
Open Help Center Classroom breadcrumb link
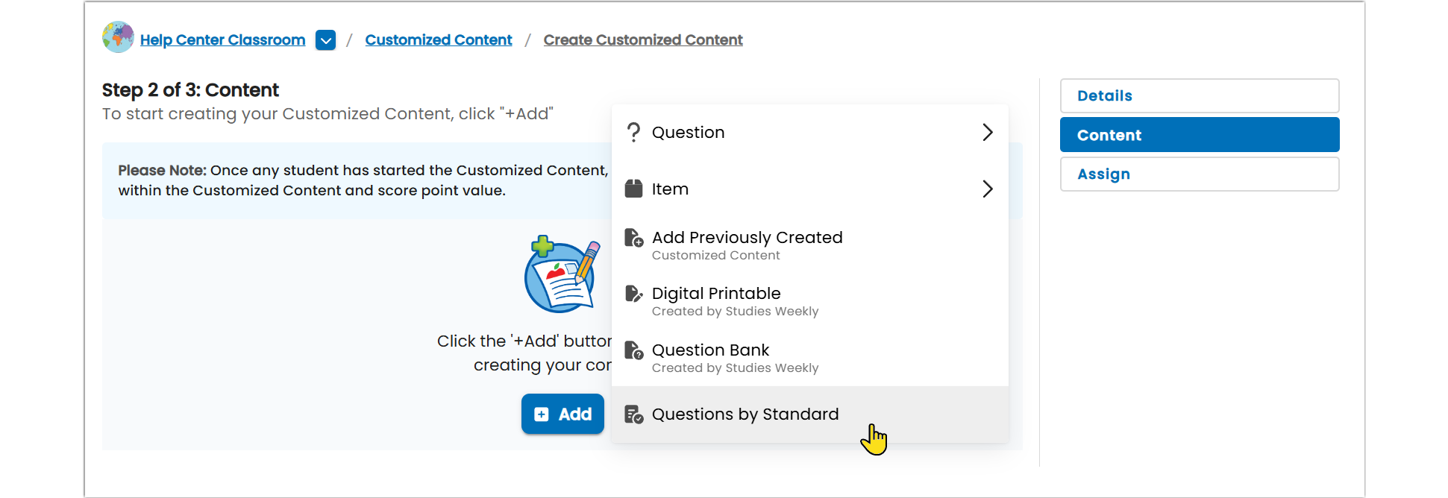[x=222, y=40]
